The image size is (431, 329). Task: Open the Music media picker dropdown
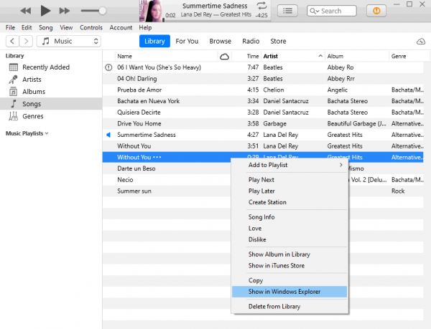tap(69, 41)
